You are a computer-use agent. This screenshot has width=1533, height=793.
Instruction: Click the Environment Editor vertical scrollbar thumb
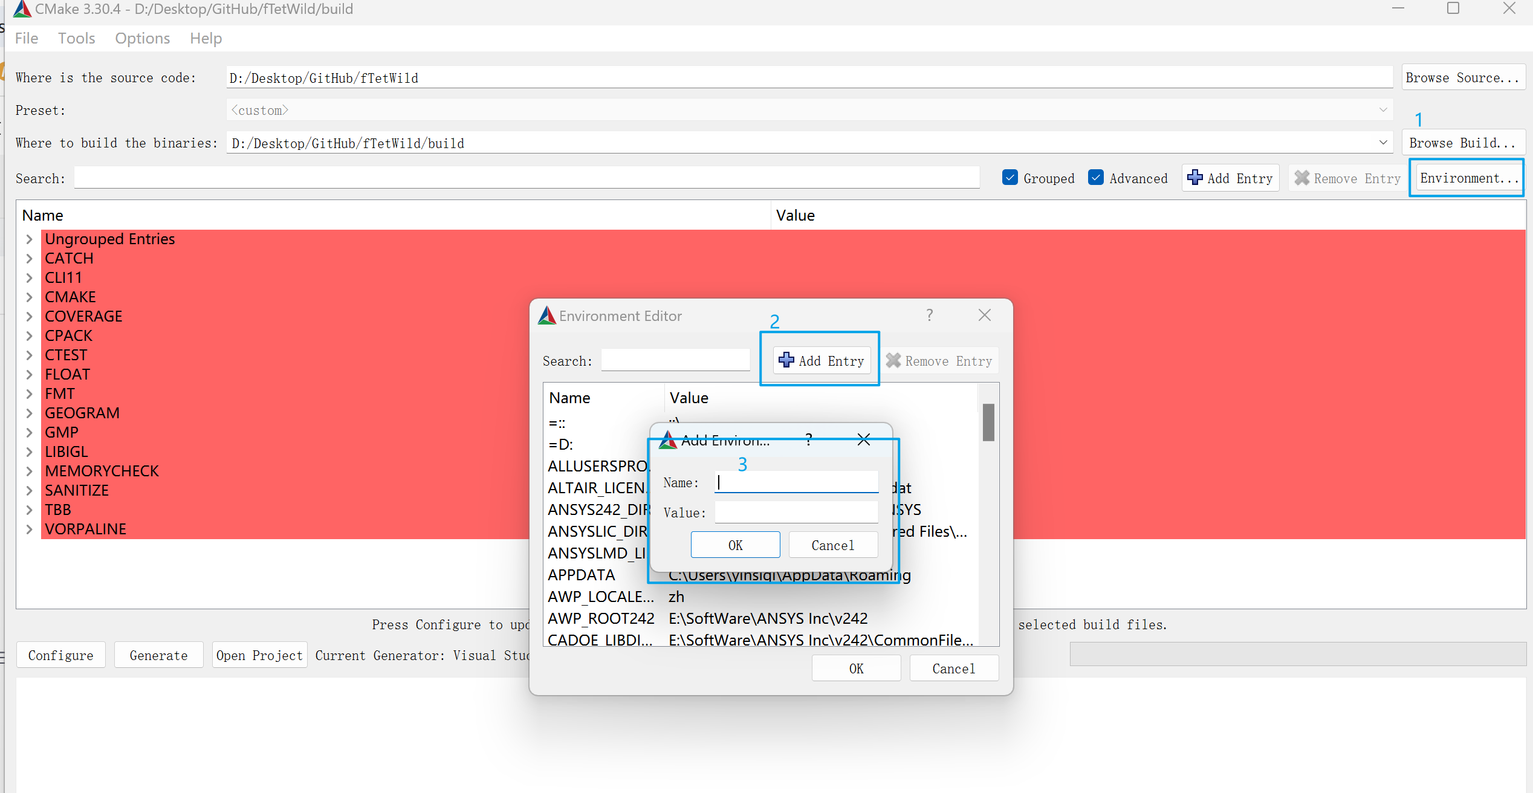(988, 422)
